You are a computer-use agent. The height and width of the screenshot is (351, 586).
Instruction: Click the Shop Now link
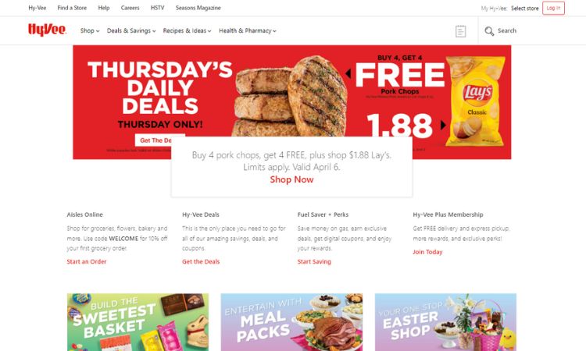291,179
